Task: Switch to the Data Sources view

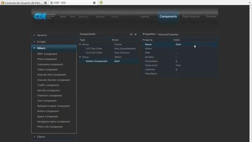Action: click(191, 17)
